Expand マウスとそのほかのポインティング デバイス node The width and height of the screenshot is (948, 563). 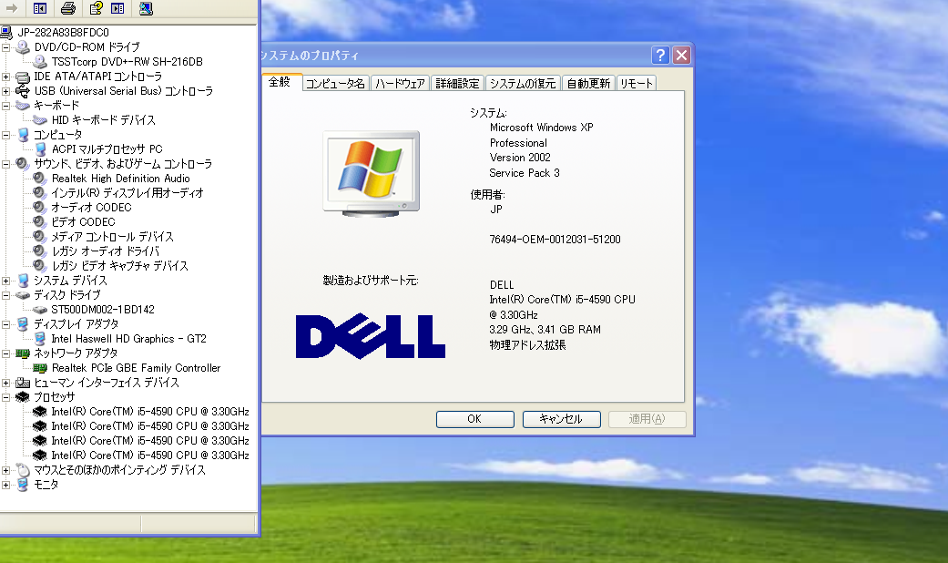(6, 470)
